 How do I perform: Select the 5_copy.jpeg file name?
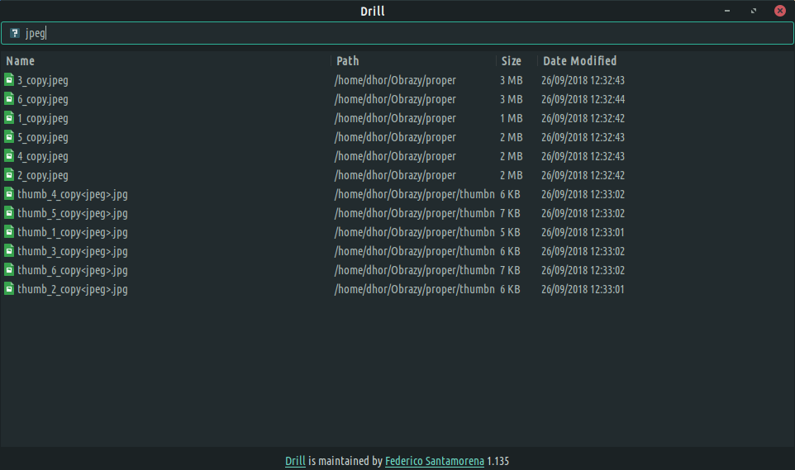(x=43, y=137)
